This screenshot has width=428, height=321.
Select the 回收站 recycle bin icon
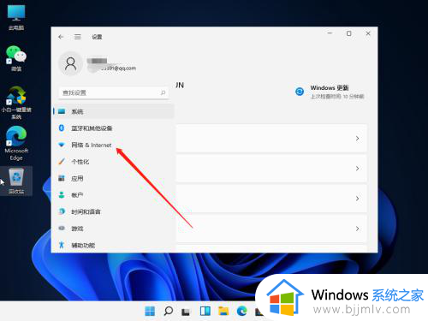(16, 181)
